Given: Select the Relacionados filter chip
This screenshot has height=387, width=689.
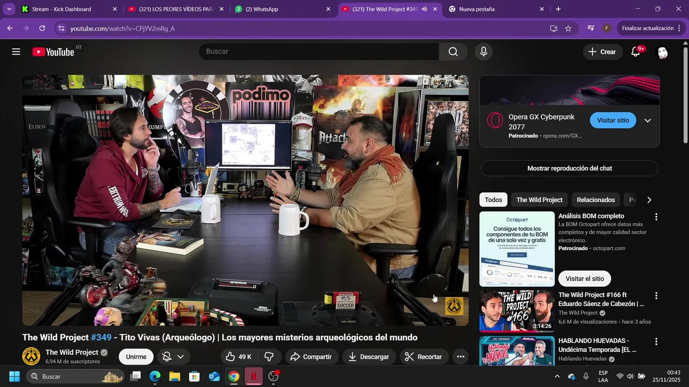Looking at the screenshot, I should click(x=595, y=200).
